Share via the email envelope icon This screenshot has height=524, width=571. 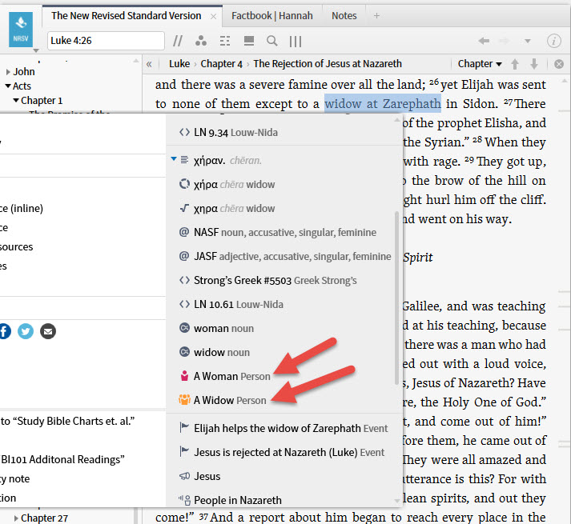pos(48,331)
